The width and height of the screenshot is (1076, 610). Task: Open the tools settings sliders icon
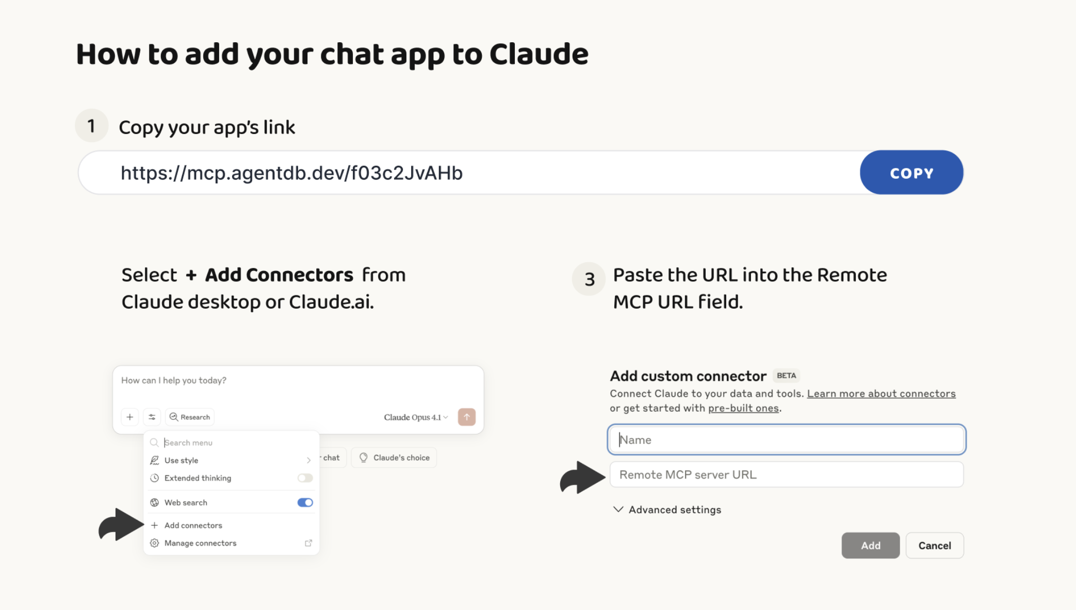(x=152, y=417)
